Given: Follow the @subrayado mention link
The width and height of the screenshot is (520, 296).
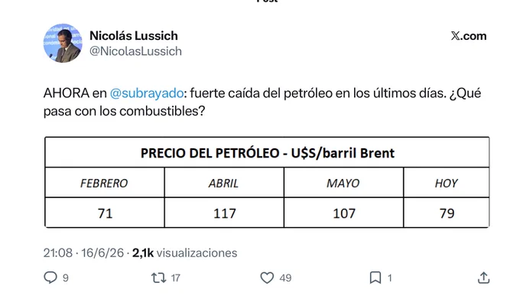Looking at the screenshot, I should (147, 93).
